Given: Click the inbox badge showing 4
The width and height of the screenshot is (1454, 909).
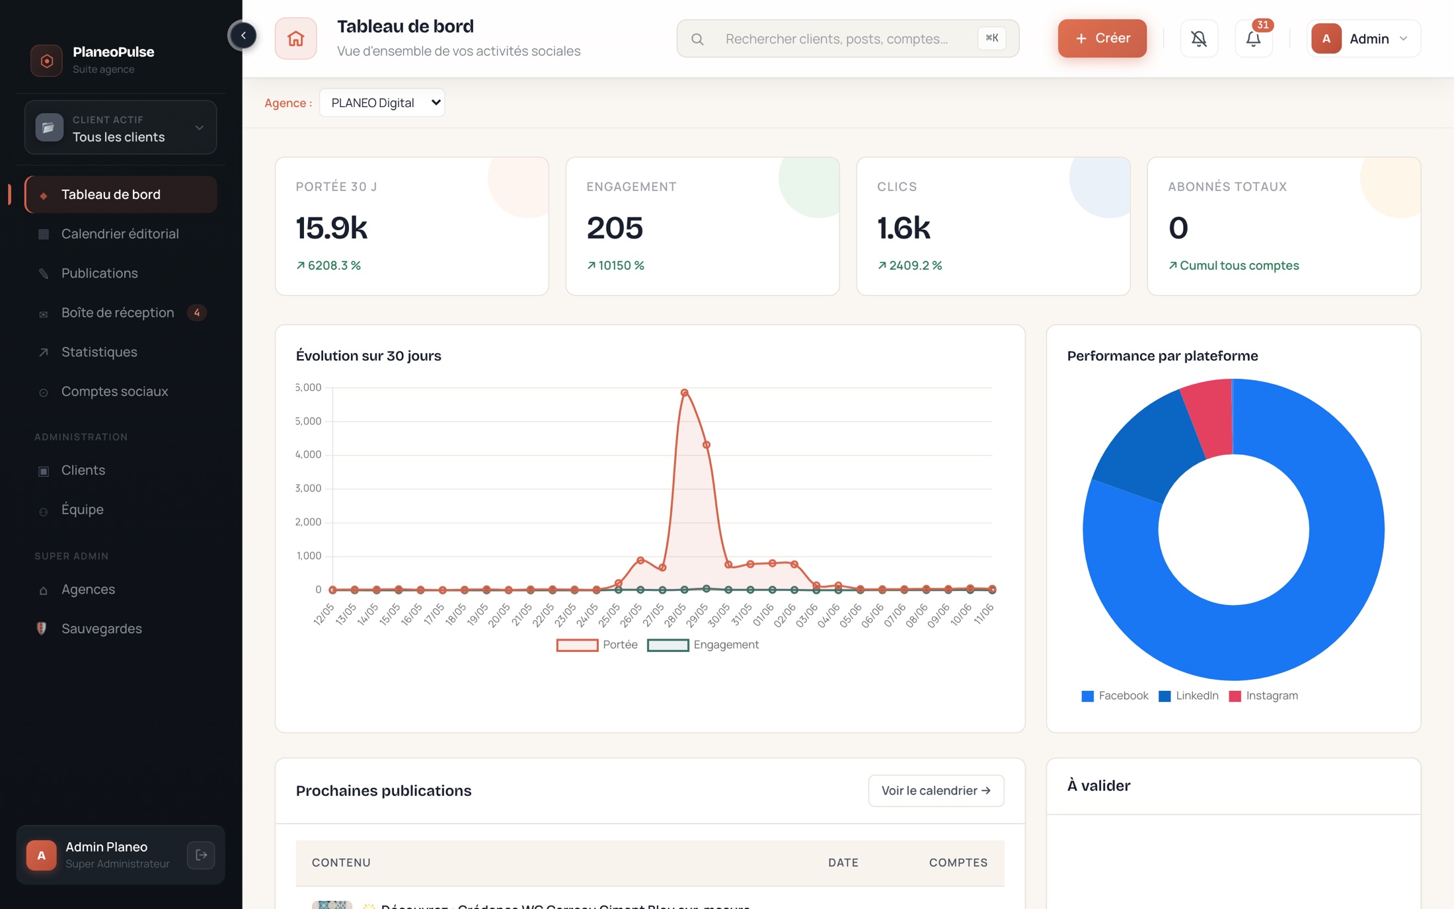Looking at the screenshot, I should pos(196,313).
